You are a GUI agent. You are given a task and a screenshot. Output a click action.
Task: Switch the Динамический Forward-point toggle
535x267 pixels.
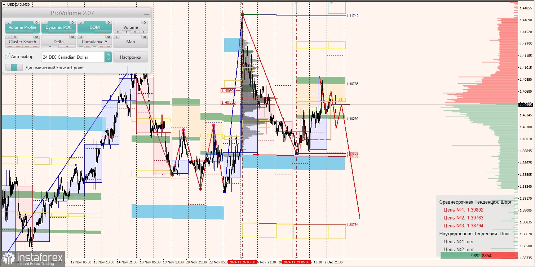pos(14,67)
